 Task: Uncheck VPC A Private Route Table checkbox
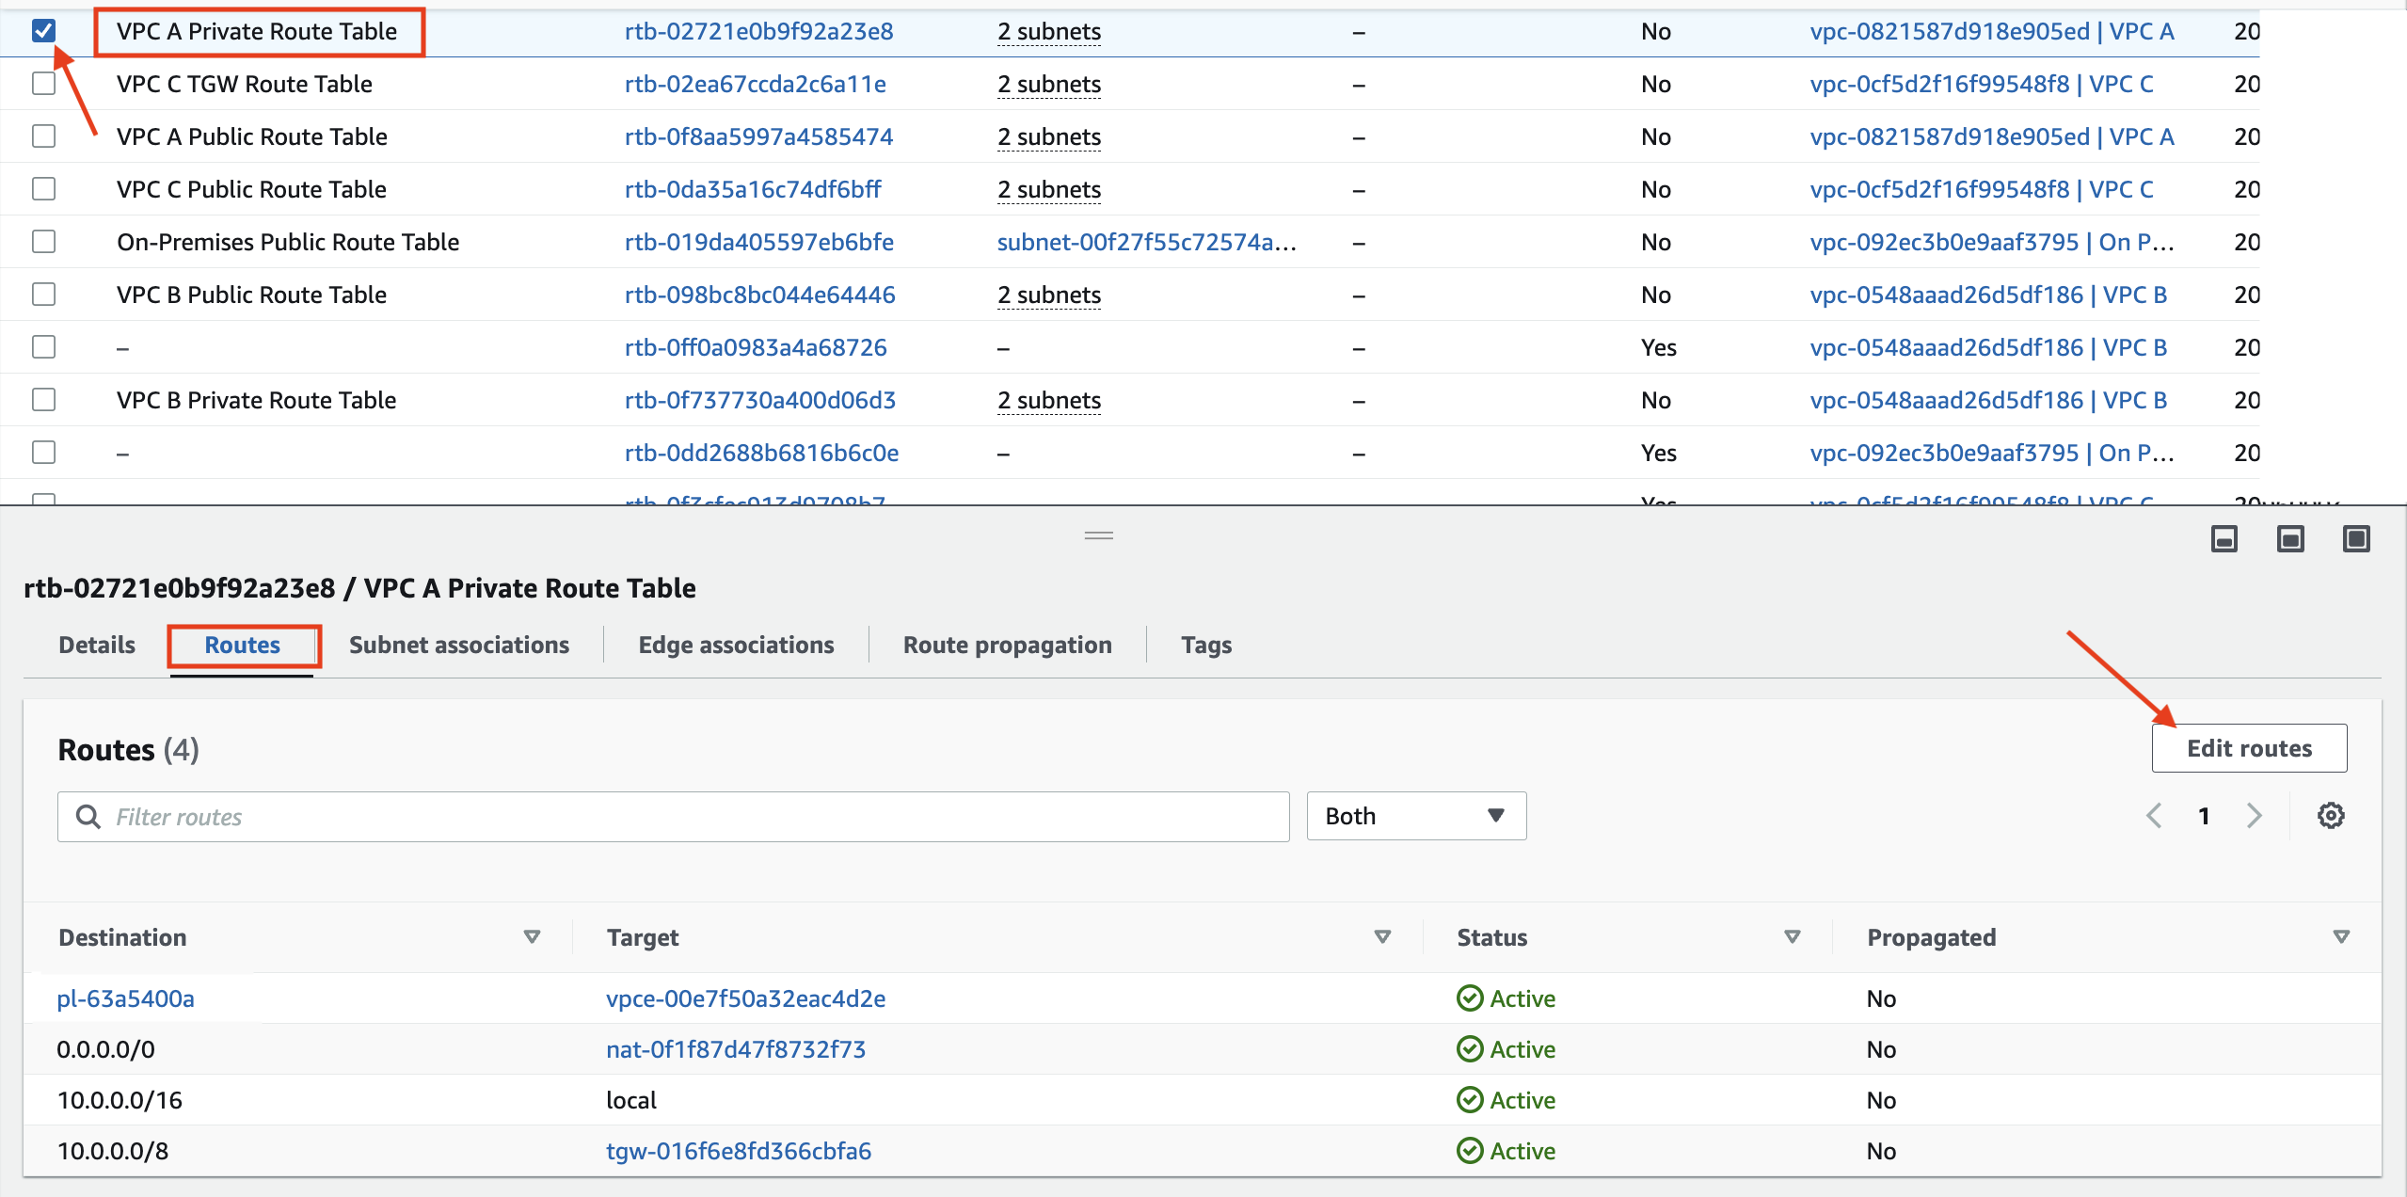click(43, 31)
